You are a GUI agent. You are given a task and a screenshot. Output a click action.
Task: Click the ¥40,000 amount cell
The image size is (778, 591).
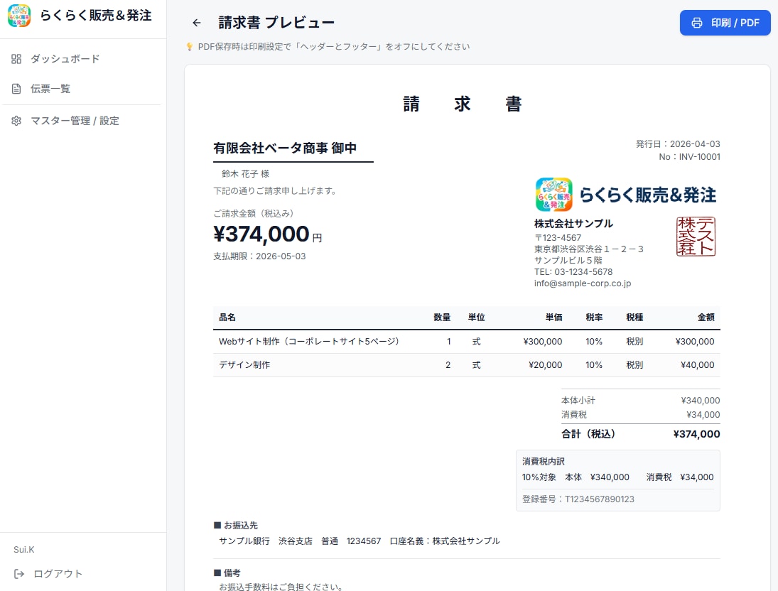[697, 364]
